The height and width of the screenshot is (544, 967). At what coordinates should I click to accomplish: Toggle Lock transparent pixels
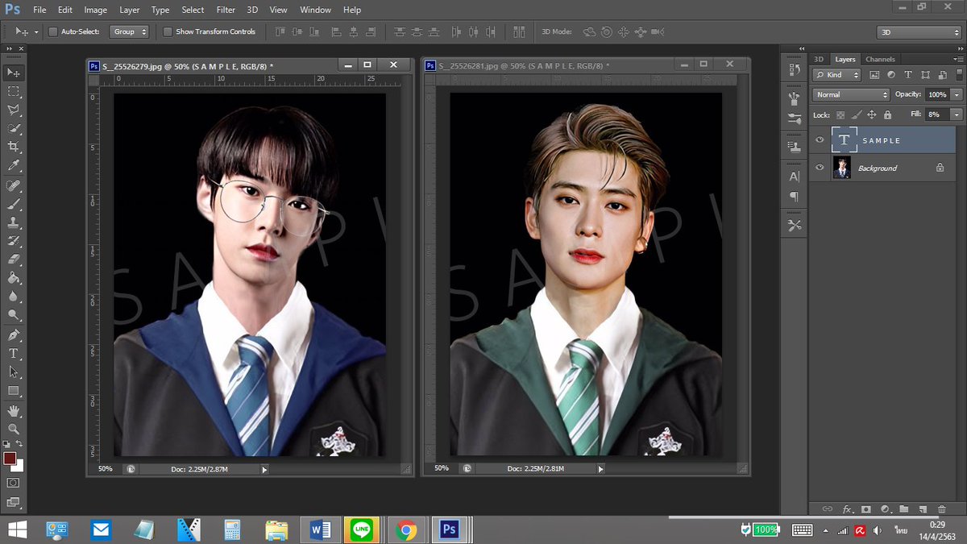pyautogui.click(x=840, y=115)
